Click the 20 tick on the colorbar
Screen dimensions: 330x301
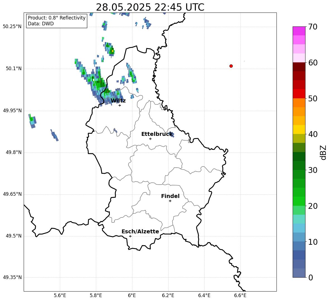pos(313,206)
